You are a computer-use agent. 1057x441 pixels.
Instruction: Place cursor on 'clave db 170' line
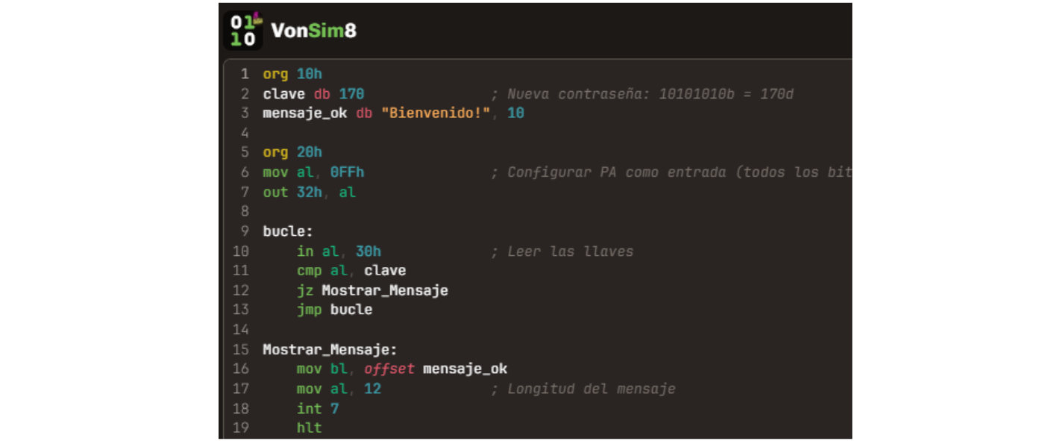click(313, 94)
